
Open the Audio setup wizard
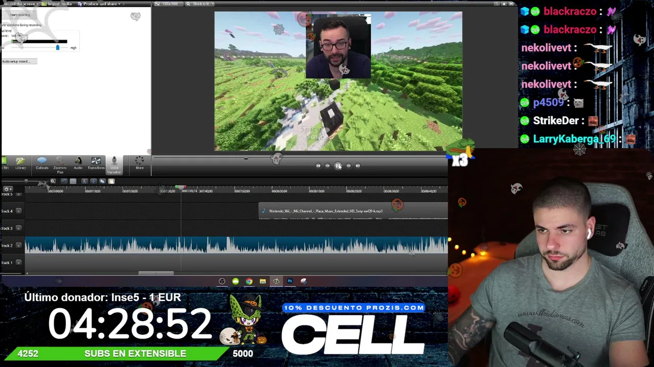[x=18, y=61]
